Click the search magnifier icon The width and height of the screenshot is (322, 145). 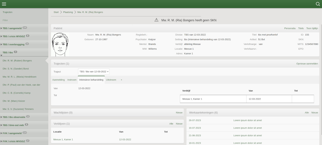click(318, 4)
